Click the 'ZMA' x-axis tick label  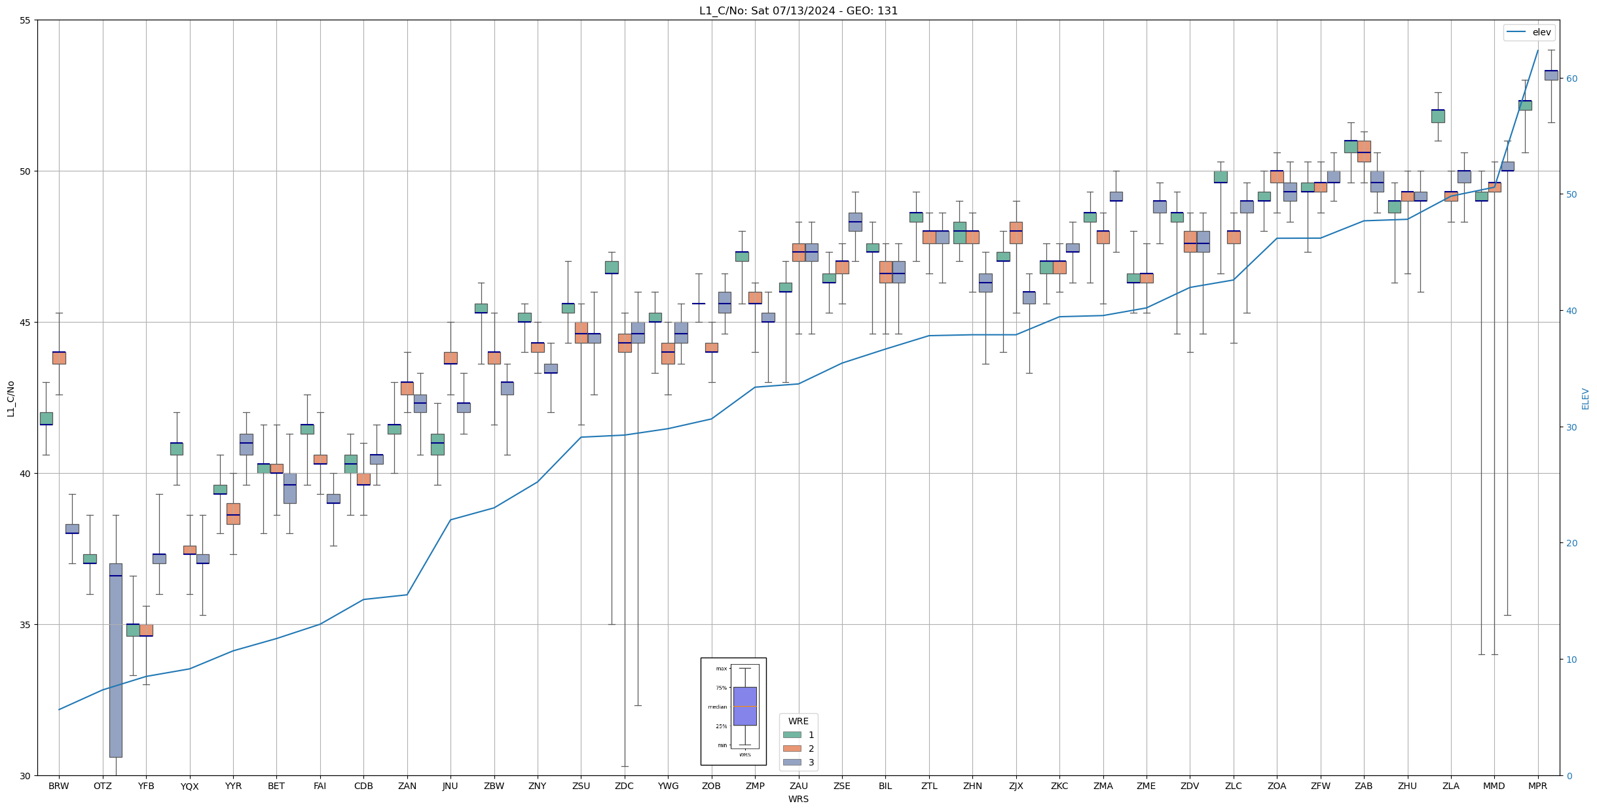point(1103,786)
